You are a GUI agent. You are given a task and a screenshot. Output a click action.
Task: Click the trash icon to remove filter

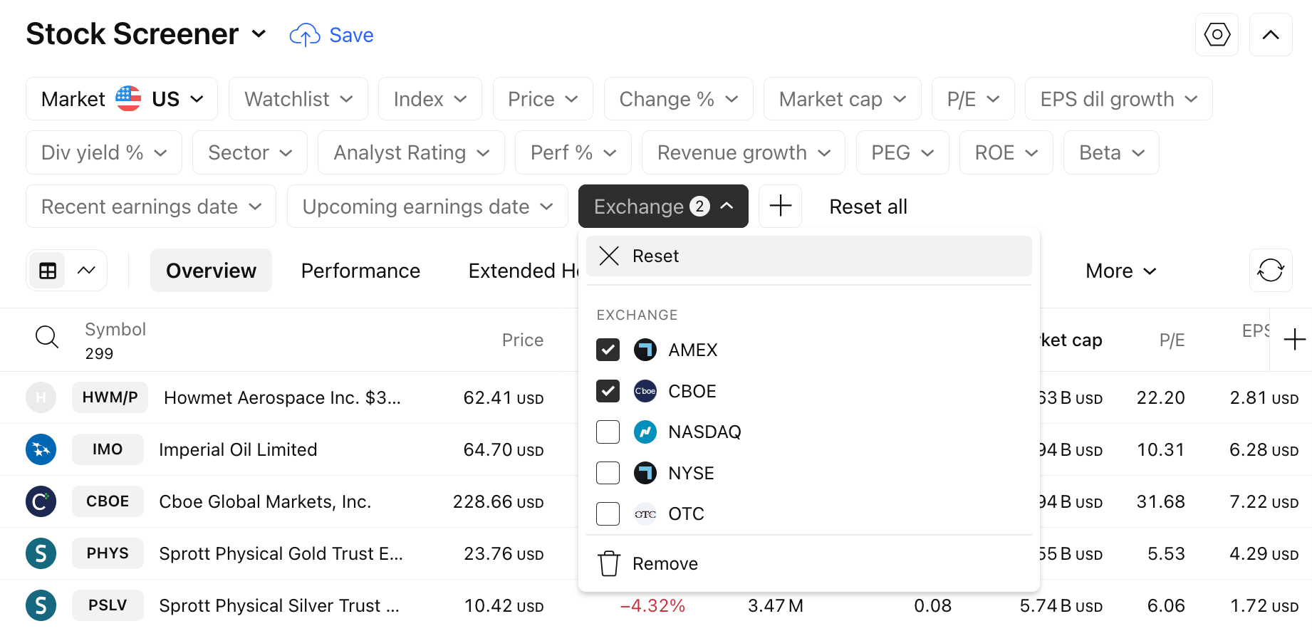609,563
